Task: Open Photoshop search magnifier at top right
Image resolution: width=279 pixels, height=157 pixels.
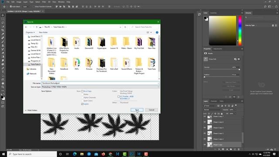Action: [265, 7]
